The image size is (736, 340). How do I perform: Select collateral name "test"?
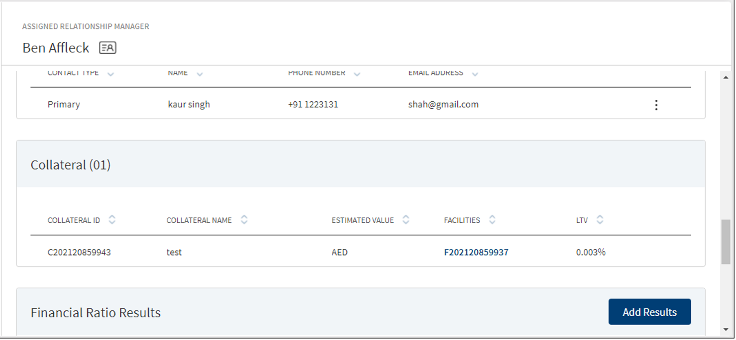point(174,253)
